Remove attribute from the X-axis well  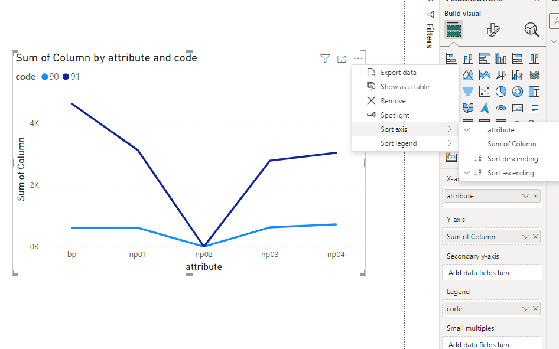[535, 196]
